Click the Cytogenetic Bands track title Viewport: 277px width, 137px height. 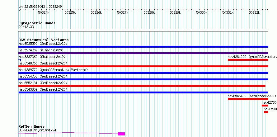coord(37,23)
